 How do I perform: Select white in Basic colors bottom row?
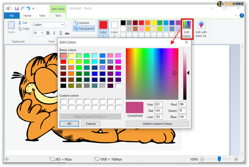click(x=118, y=86)
